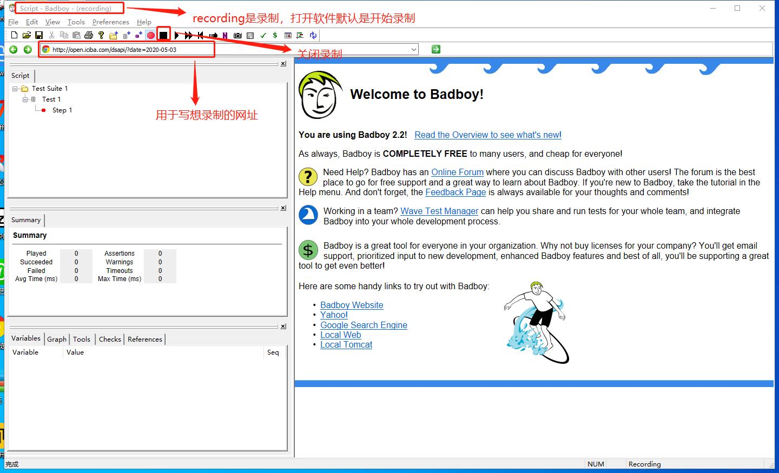The height and width of the screenshot is (473, 779).
Task: Toggle the purple N record mode icon
Action: point(225,35)
